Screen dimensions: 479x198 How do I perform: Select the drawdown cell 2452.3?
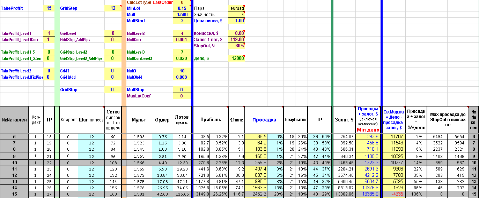[257, 194]
